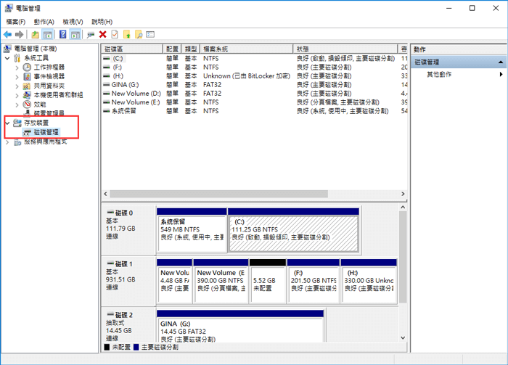This screenshot has height=365, width=508.
Task: Expand the 事件檢視器 tree node
Action: click(x=17, y=77)
